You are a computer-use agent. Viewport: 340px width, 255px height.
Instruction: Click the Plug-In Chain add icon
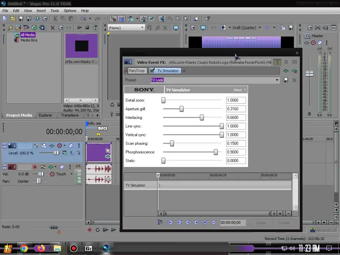coord(286,71)
